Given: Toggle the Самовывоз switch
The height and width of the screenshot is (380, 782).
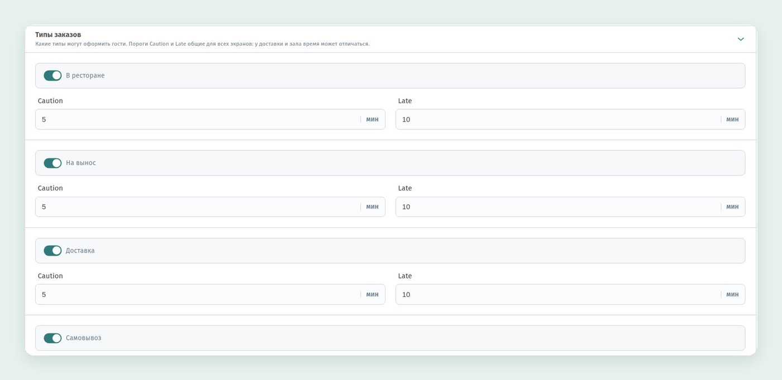Looking at the screenshot, I should click(53, 338).
